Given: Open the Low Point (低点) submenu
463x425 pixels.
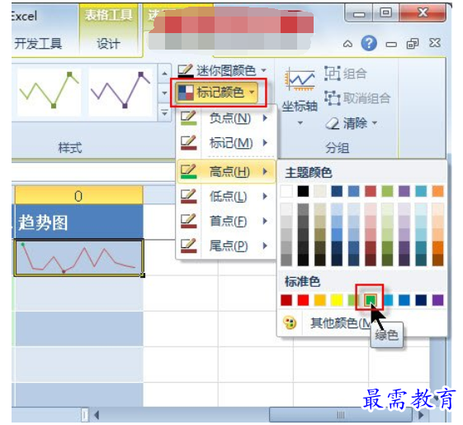Looking at the screenshot, I should (226, 197).
